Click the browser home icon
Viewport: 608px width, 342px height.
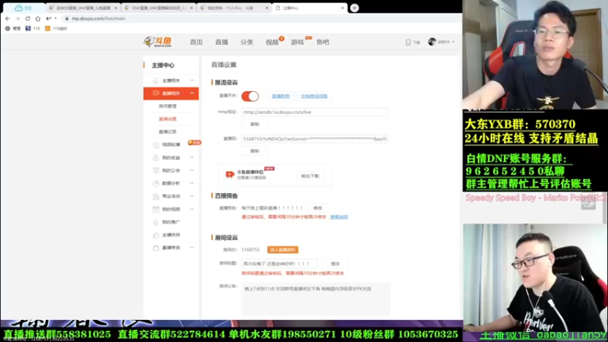point(37,18)
